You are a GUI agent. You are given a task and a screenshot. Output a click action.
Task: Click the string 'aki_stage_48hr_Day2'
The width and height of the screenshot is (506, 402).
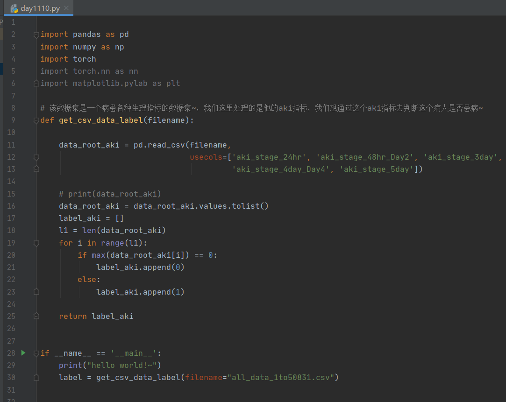point(364,157)
